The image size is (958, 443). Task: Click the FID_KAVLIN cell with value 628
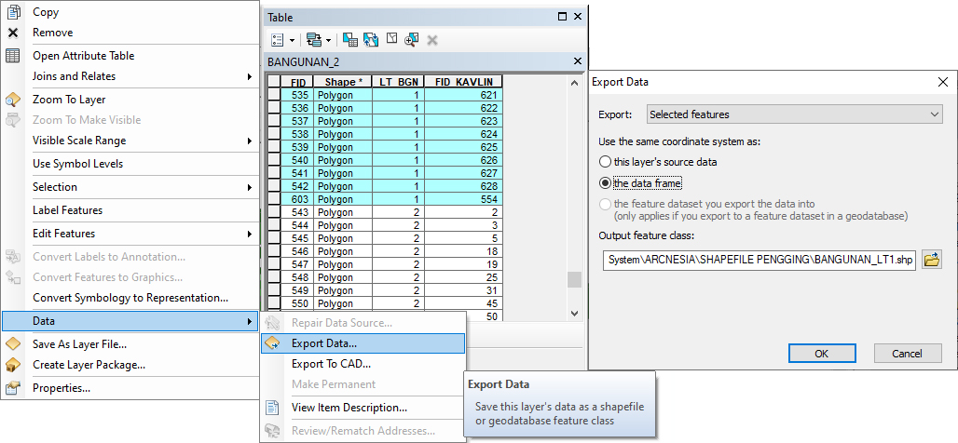[x=464, y=186]
